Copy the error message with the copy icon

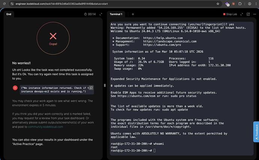click(91, 87)
